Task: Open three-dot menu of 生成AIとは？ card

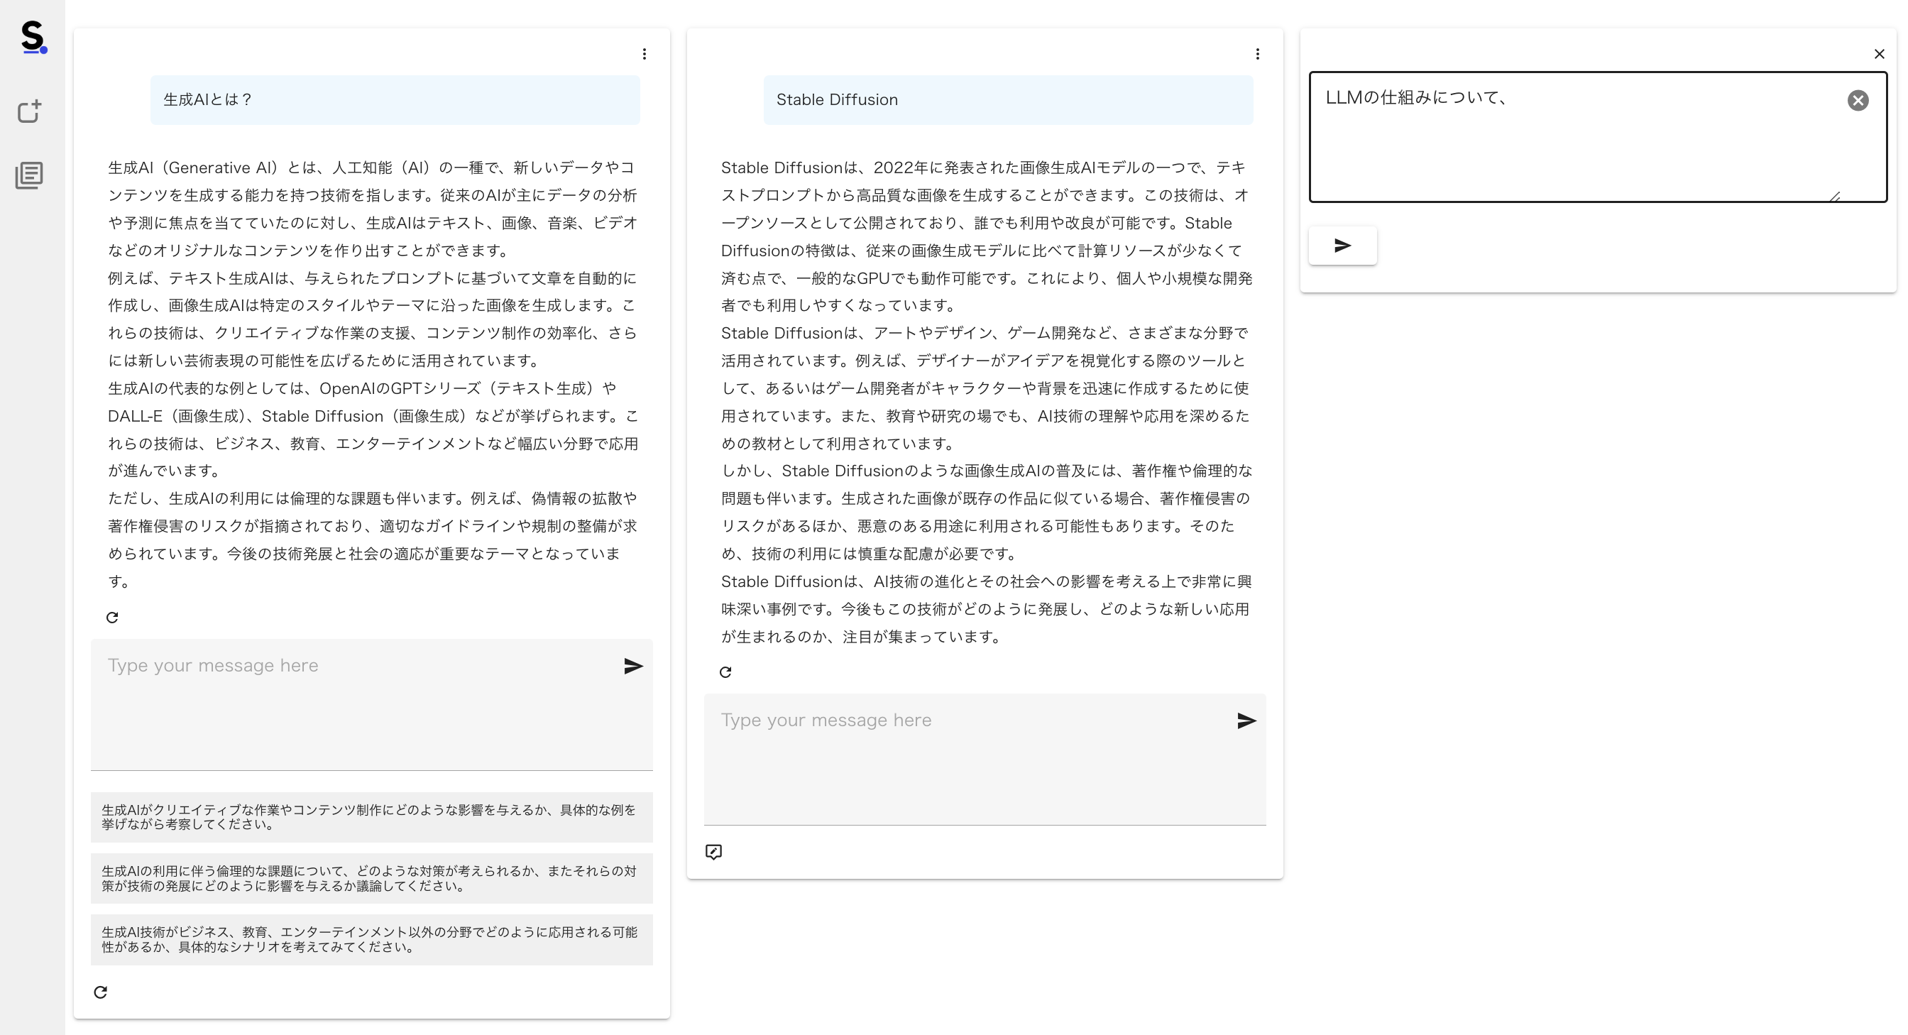Action: [645, 54]
